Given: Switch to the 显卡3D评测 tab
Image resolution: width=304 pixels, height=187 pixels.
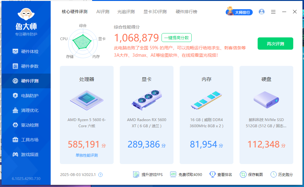Looking at the screenshot, I should [x=155, y=12].
